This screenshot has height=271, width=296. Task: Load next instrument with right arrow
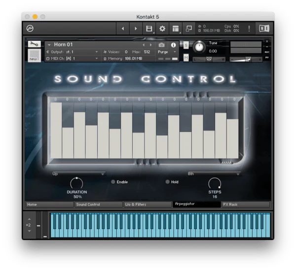(x=150, y=45)
